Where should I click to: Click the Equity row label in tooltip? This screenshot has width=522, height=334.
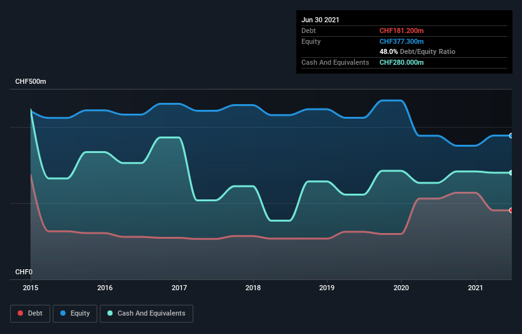coord(311,41)
